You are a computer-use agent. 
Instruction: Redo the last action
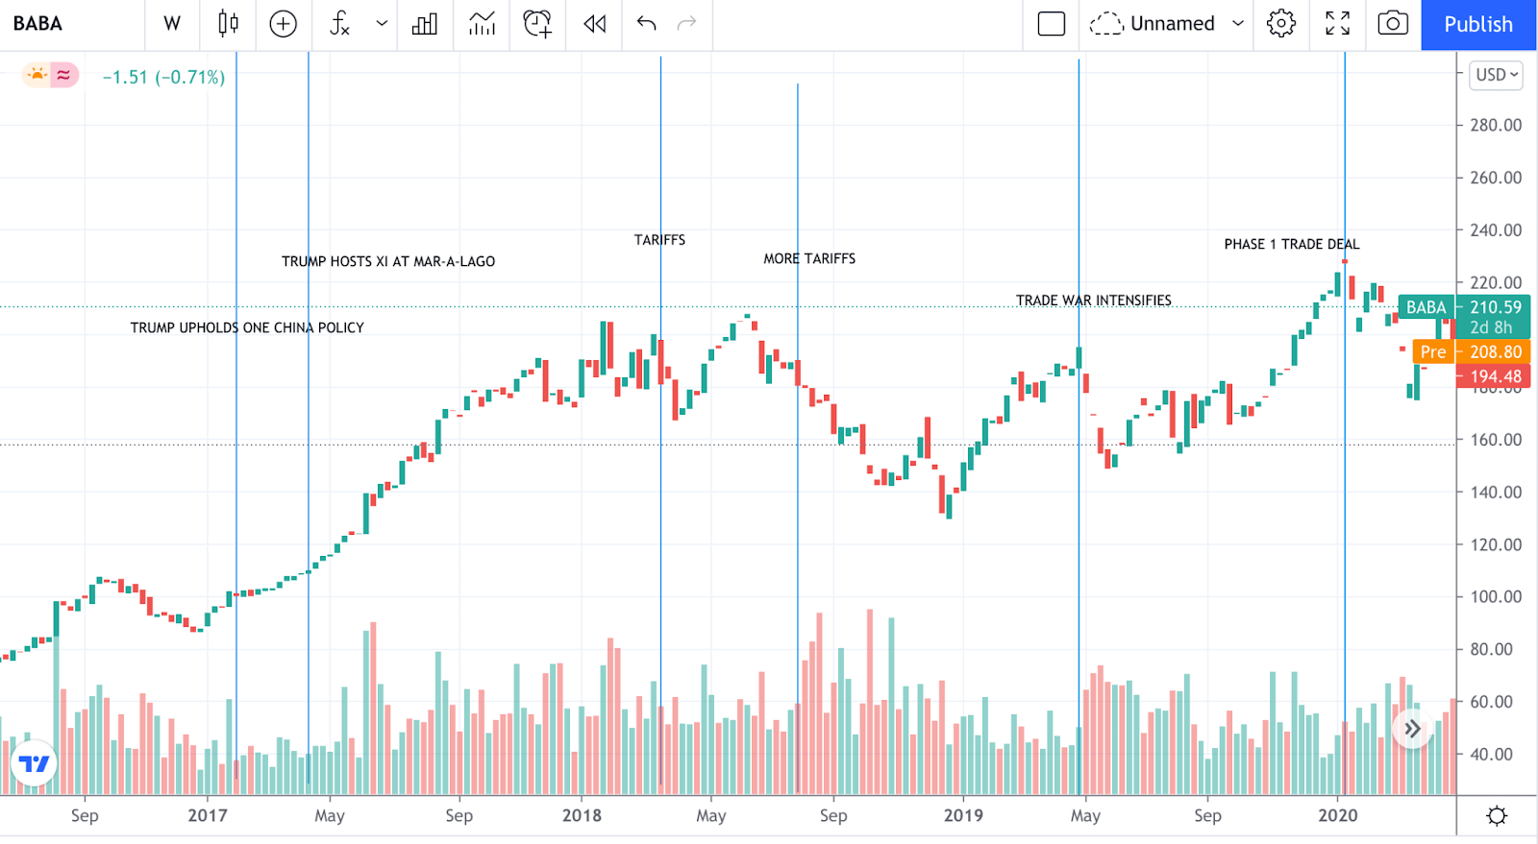(x=686, y=24)
